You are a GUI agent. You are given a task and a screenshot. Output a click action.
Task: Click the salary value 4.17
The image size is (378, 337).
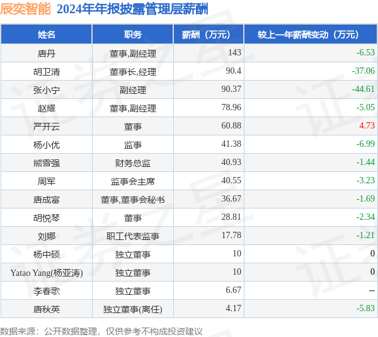[233, 308]
